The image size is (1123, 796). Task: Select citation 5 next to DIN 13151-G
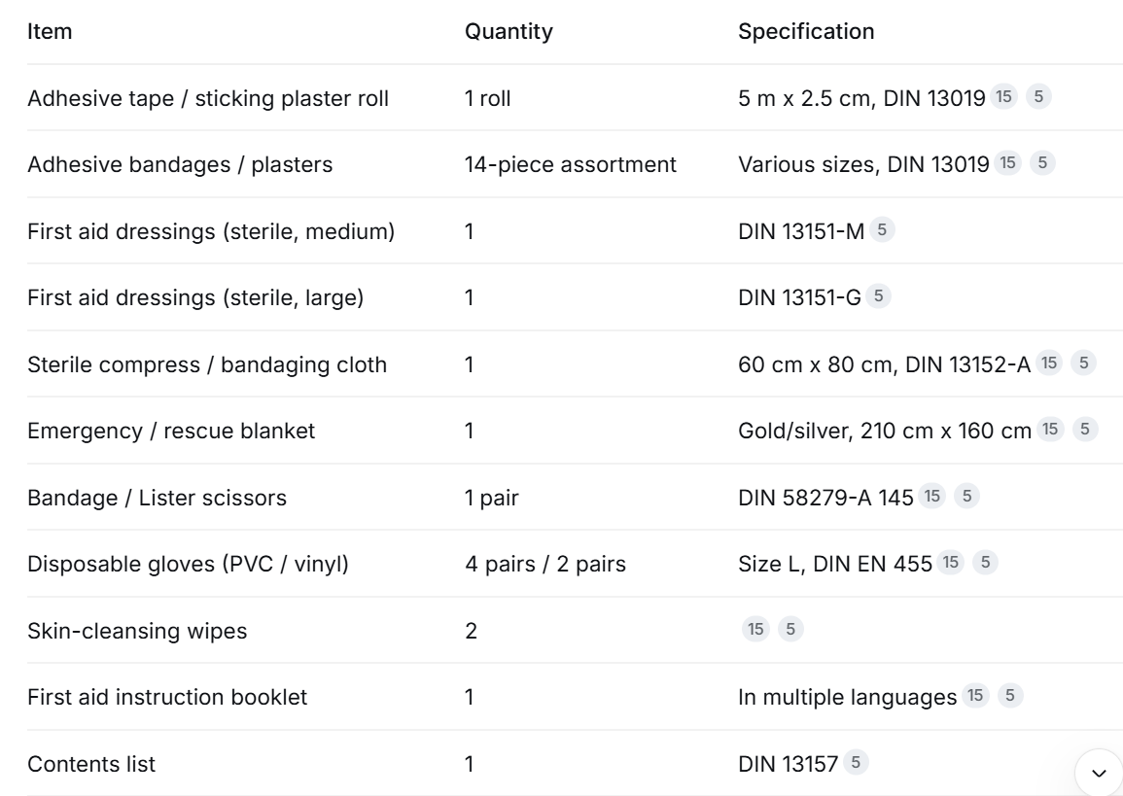[x=878, y=296]
